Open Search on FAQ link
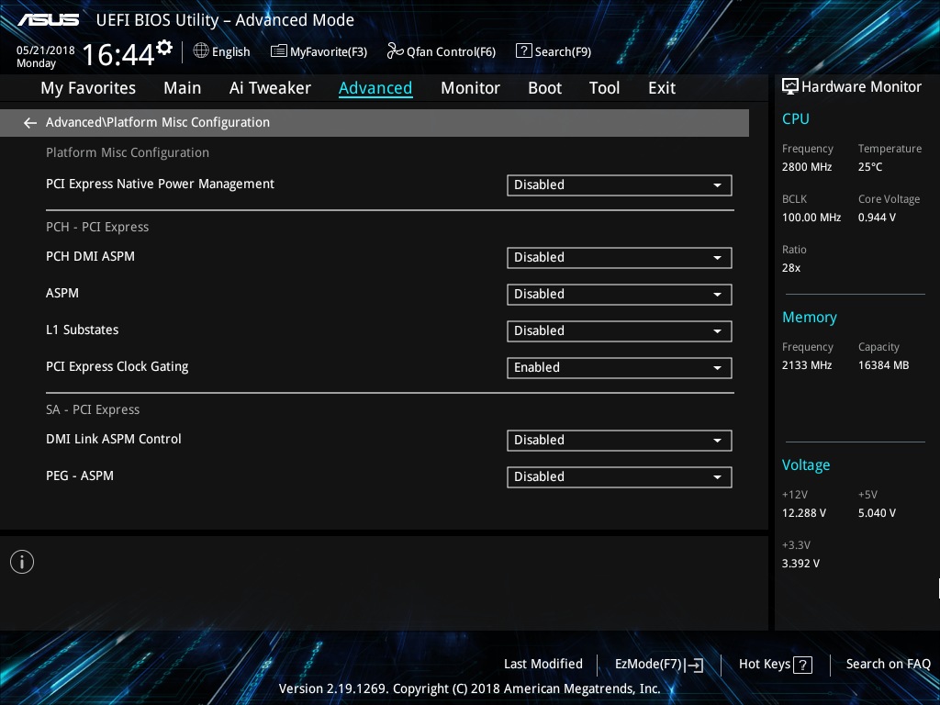The width and height of the screenshot is (940, 705). click(888, 664)
